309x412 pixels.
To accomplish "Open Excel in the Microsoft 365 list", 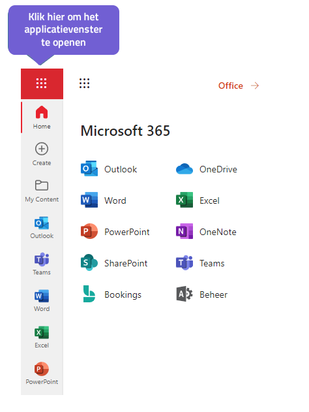I will click(x=198, y=200).
